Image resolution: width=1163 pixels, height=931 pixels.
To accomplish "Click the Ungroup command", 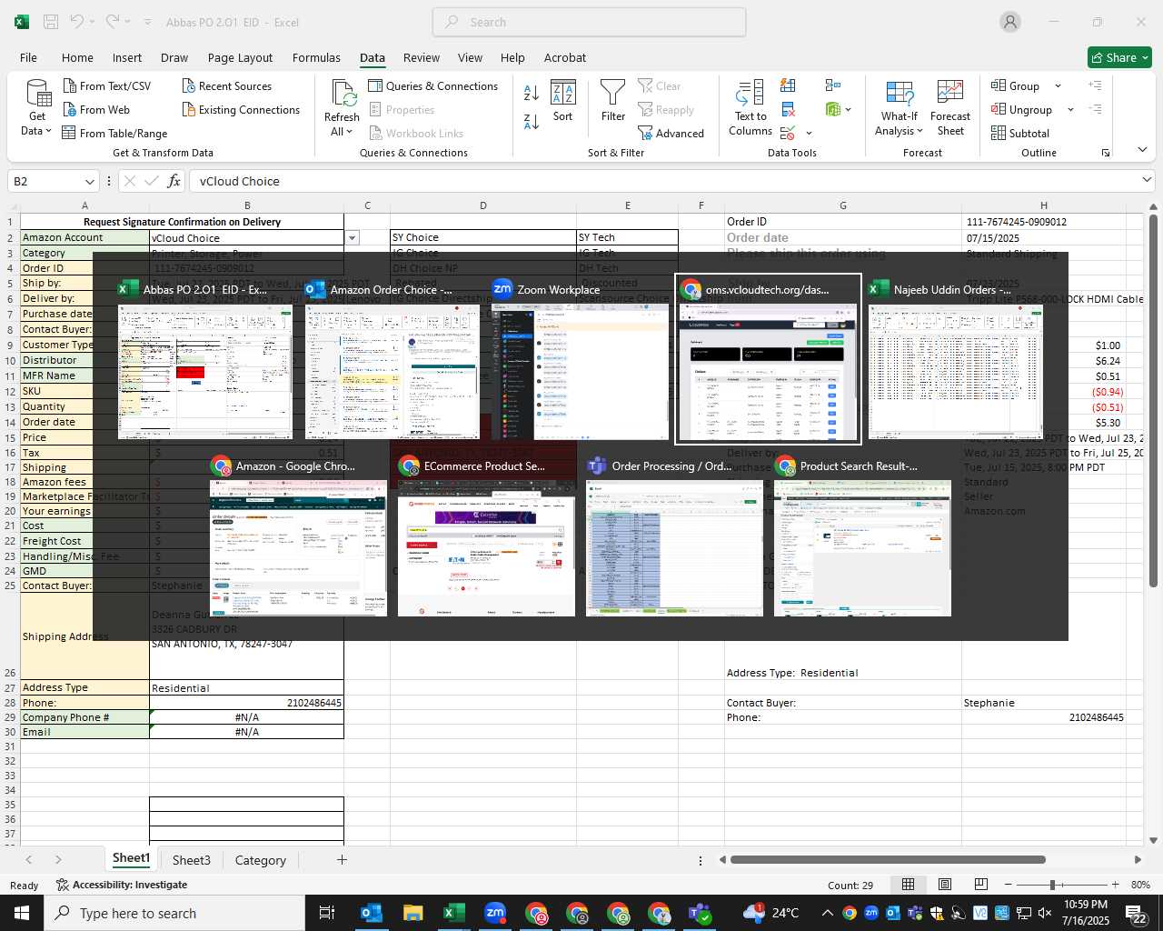I will pos(1022,109).
